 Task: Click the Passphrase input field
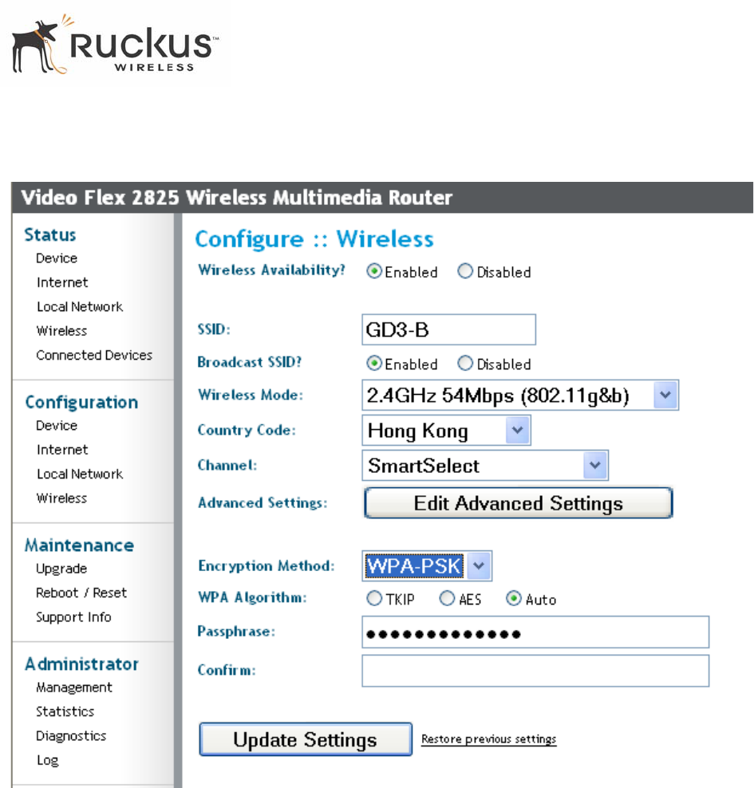pos(535,632)
